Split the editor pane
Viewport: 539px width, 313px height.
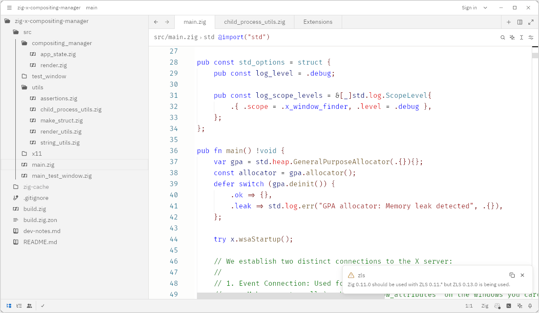tap(520, 22)
